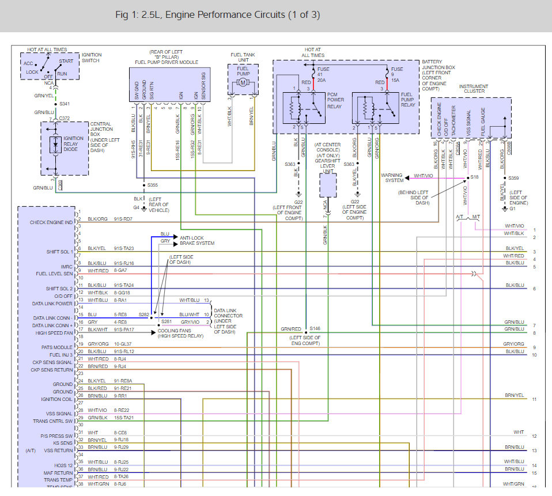The height and width of the screenshot is (496, 552).
Task: Click the arrowhead pointing to Warning System
Action: (x=407, y=178)
